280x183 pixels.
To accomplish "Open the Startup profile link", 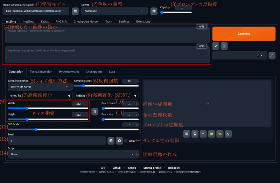I will (152, 168).
